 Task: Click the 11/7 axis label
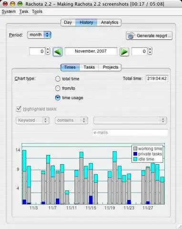[52, 208]
